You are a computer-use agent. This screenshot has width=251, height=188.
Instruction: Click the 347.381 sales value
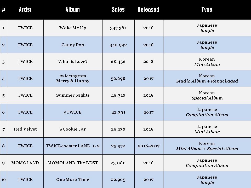click(118, 28)
